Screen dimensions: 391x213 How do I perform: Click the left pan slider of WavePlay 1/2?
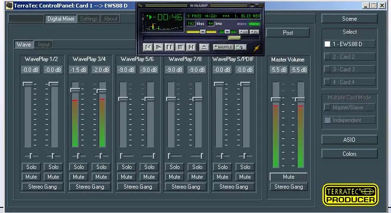coord(31,156)
